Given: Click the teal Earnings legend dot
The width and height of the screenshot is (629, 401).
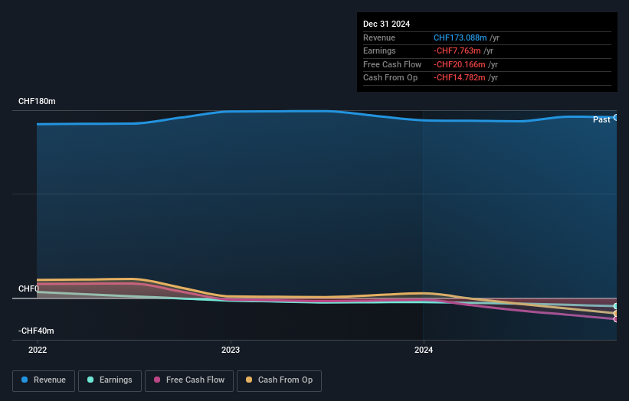Looking at the screenshot, I should coord(90,380).
